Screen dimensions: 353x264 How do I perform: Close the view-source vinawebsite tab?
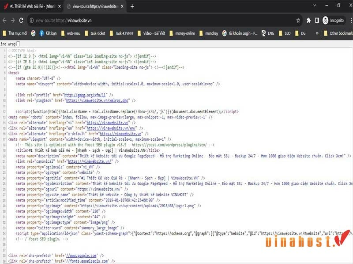[x=122, y=7]
